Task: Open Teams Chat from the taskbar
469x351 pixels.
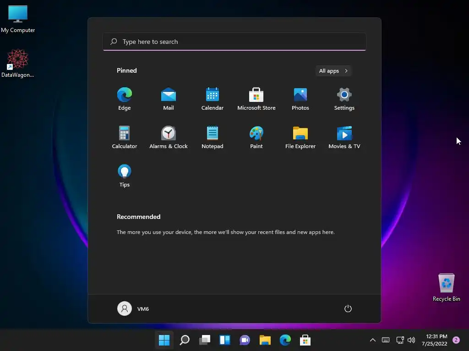Action: pyautogui.click(x=245, y=340)
